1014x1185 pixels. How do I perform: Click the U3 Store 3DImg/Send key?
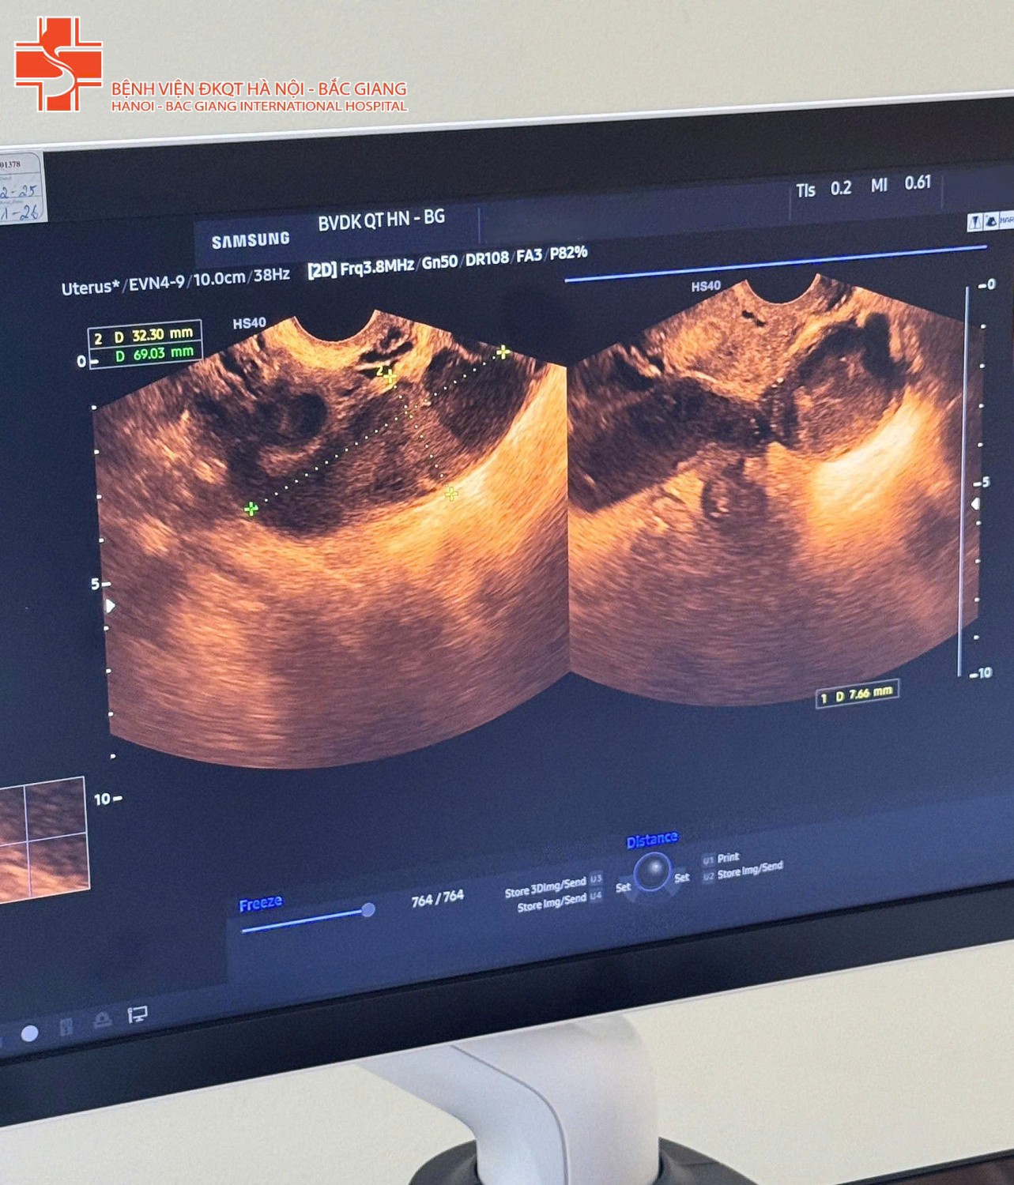click(x=596, y=879)
